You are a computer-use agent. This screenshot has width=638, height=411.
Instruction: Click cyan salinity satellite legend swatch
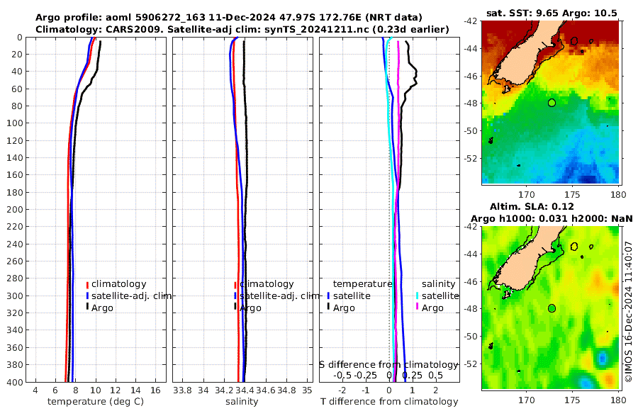417,296
